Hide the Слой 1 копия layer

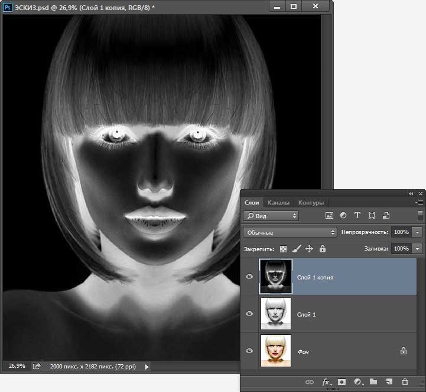tap(249, 276)
